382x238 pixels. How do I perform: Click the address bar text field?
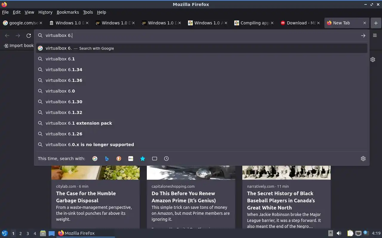tap(201, 35)
